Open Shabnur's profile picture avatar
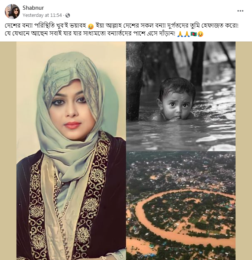Screen dimensions: 252x260 coord(12,12)
